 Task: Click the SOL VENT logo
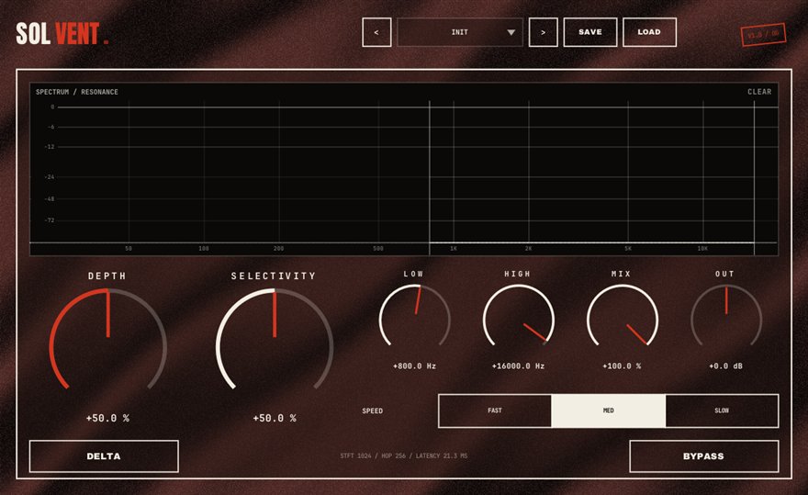tap(62, 34)
